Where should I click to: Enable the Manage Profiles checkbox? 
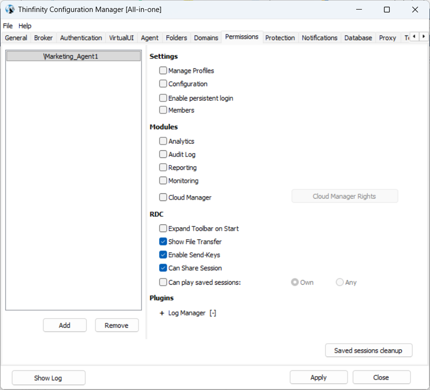tap(163, 71)
